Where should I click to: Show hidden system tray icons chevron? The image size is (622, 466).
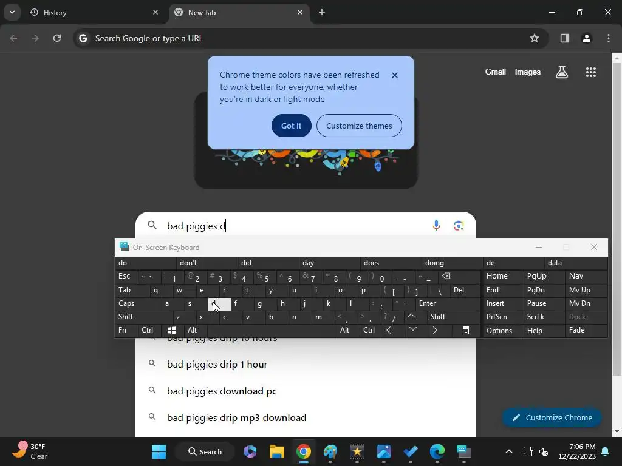coord(509,451)
